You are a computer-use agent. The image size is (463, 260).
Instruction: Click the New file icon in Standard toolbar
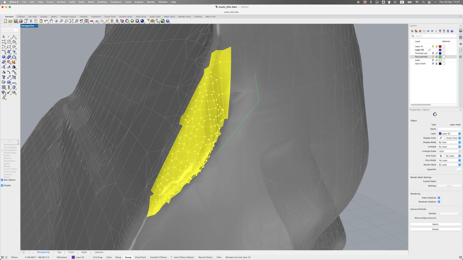tap(5, 21)
